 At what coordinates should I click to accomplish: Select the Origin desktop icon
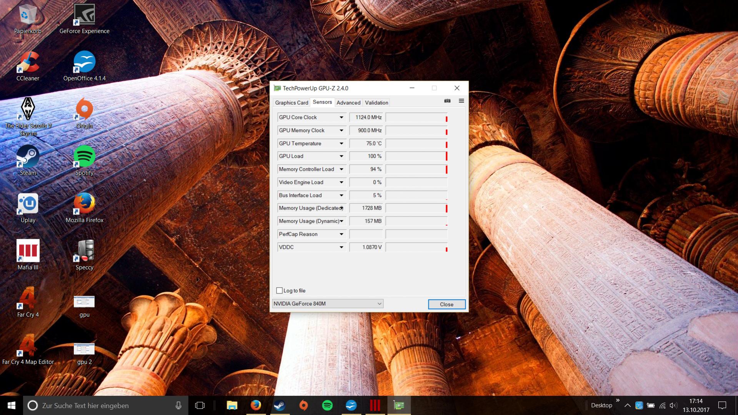click(84, 113)
